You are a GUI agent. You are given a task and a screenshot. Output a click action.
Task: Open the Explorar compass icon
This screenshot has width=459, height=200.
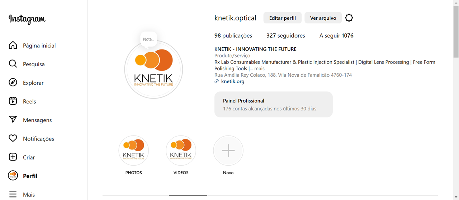pyautogui.click(x=13, y=82)
